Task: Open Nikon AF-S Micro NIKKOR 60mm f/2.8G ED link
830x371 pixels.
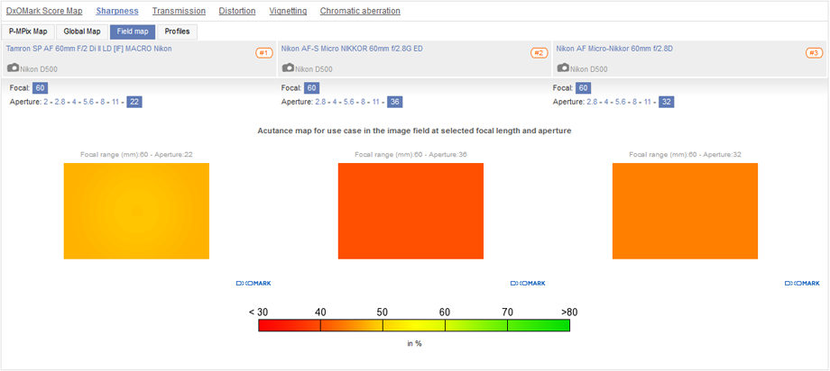Action: [352, 49]
